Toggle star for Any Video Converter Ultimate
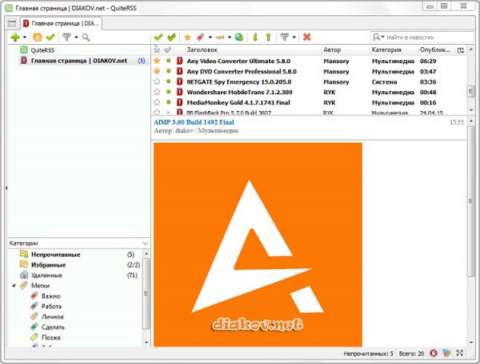Viewport: 480px width, 364px height. coord(157,61)
